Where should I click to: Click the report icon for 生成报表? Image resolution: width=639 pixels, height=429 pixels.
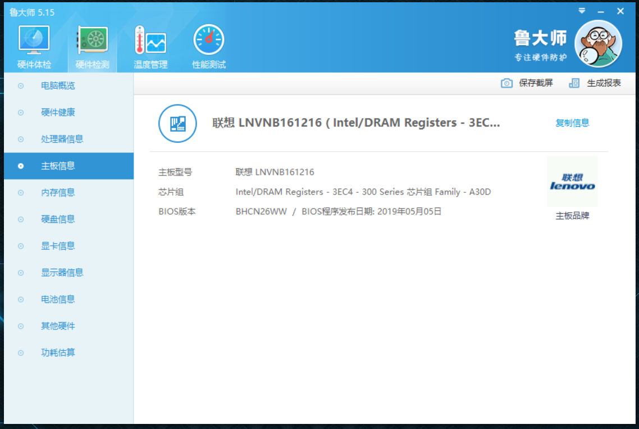[x=574, y=83]
